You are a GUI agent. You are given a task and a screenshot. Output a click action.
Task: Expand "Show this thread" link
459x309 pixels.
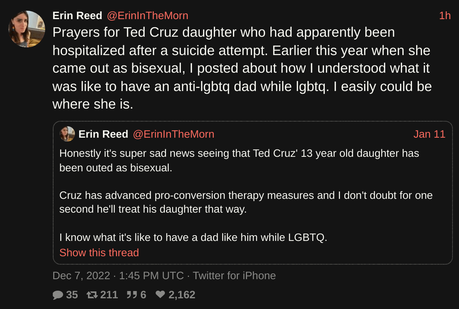tap(99, 253)
